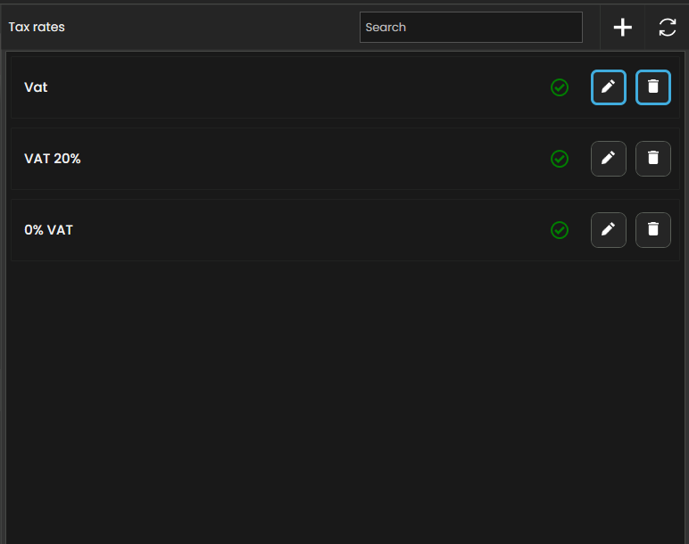
Task: Toggle the green active checkmark for Vat
Action: coord(560,87)
